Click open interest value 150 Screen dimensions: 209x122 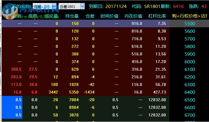click(x=75, y=24)
